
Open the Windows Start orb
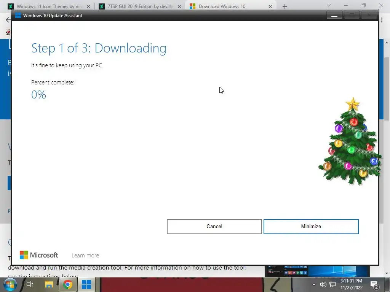click(10, 284)
